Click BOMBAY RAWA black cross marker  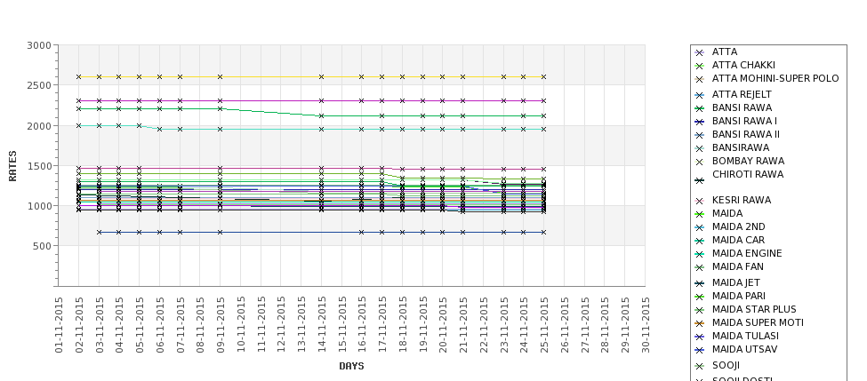[x=700, y=162]
